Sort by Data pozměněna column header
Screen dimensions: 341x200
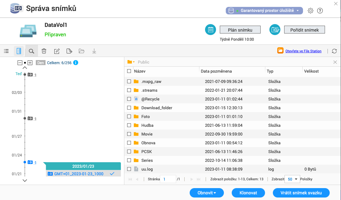(216, 71)
